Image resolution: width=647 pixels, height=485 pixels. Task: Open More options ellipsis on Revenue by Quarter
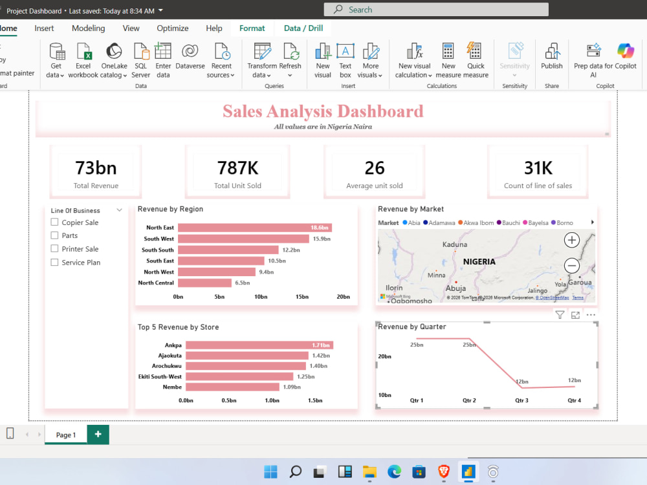(591, 315)
